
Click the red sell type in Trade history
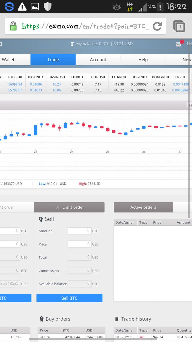[142, 337]
